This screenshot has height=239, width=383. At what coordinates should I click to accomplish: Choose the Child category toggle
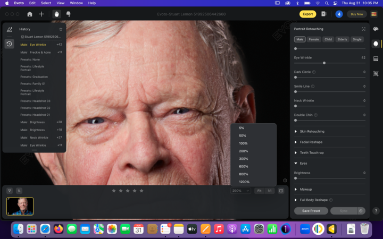328,39
